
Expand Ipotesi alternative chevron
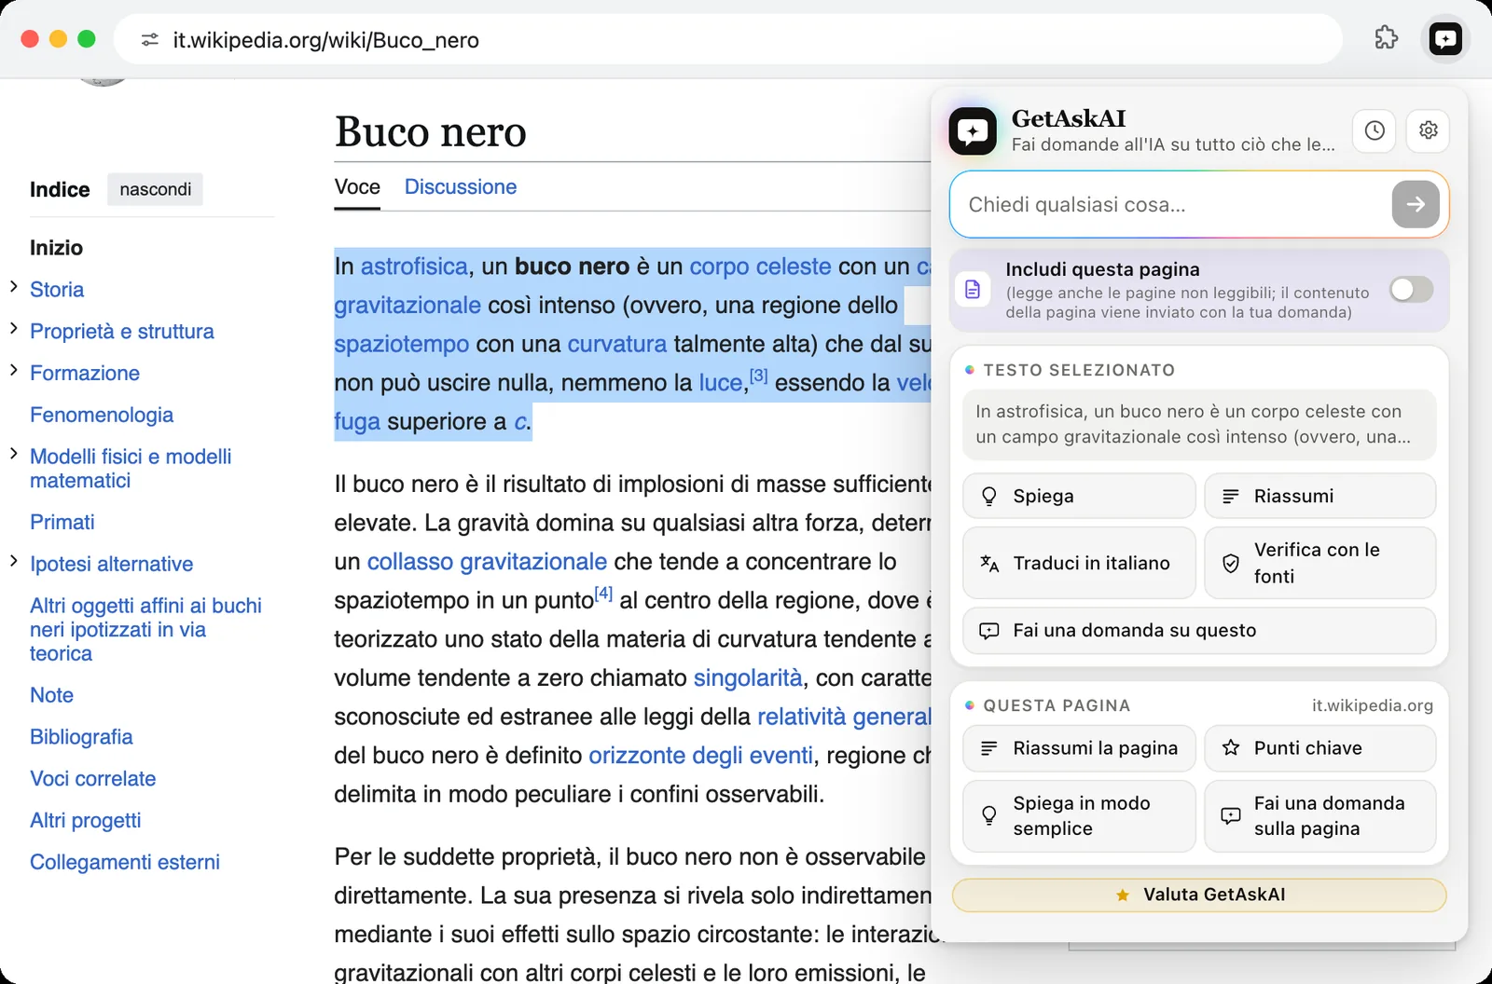[14, 562]
